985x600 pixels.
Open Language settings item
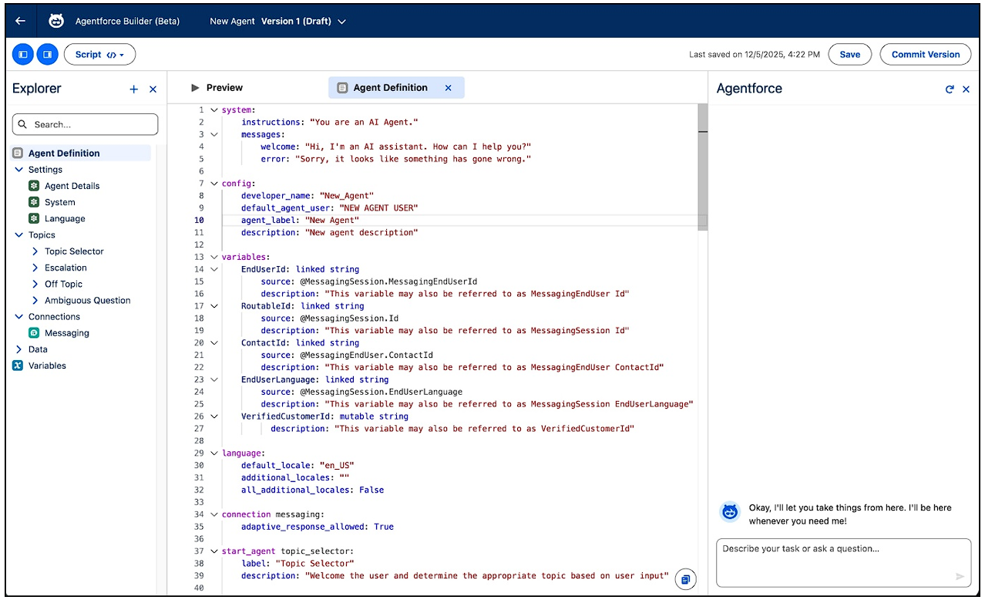click(65, 218)
